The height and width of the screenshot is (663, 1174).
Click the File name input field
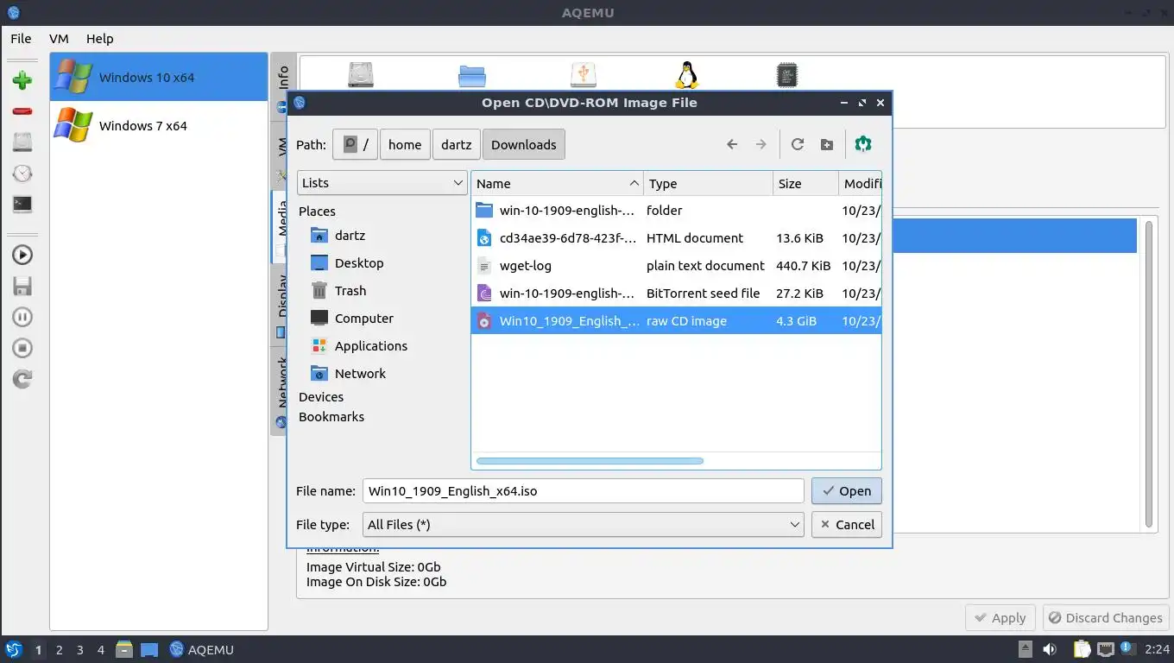[584, 490]
